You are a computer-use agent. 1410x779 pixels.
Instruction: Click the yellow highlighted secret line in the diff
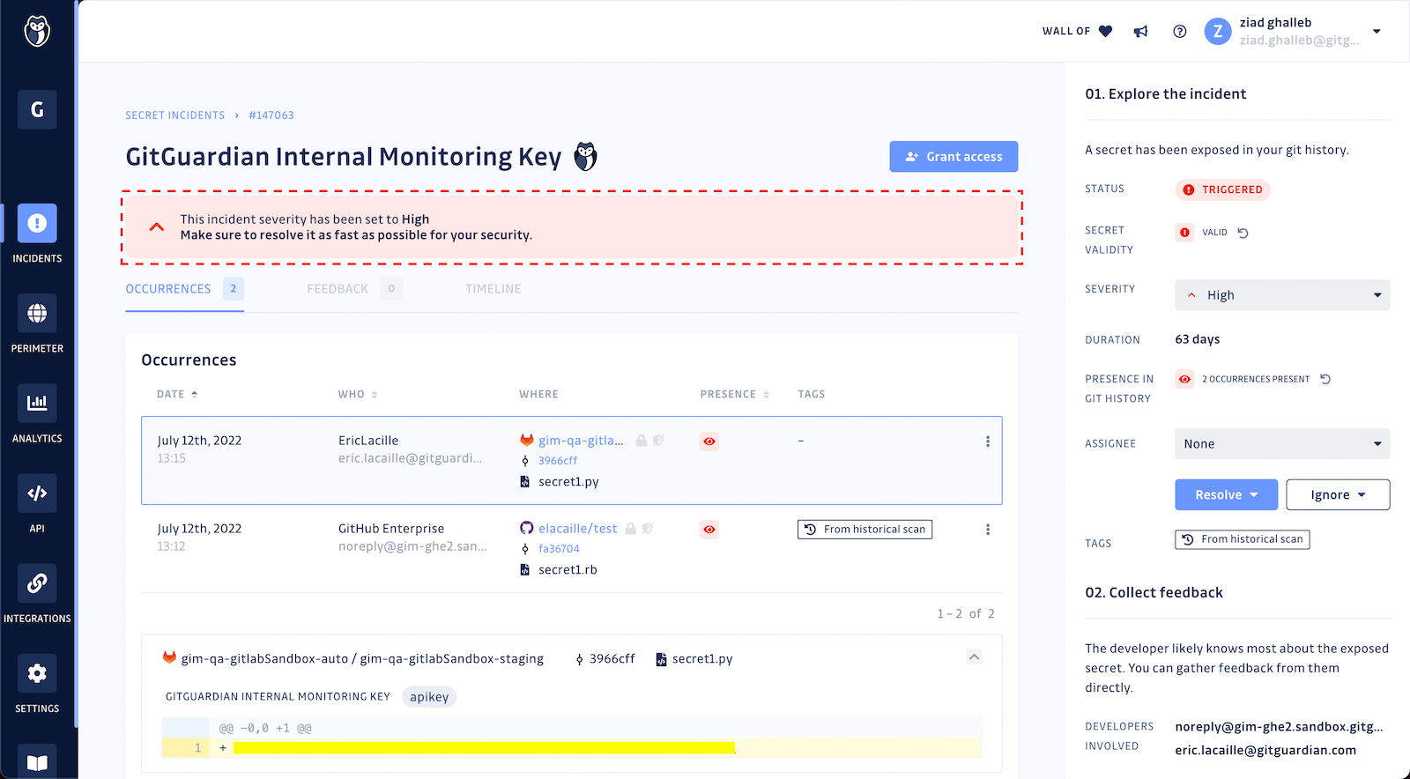(x=484, y=748)
